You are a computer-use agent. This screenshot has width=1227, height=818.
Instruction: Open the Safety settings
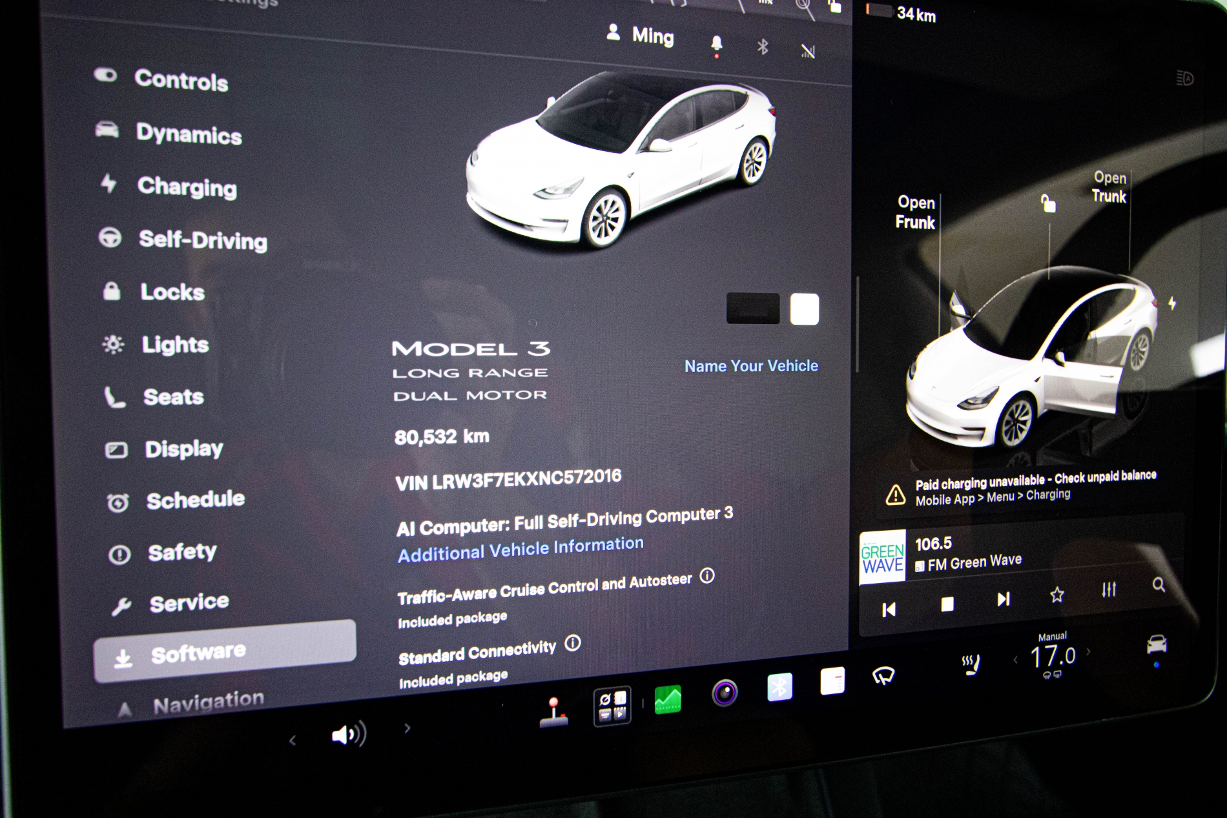(x=163, y=553)
